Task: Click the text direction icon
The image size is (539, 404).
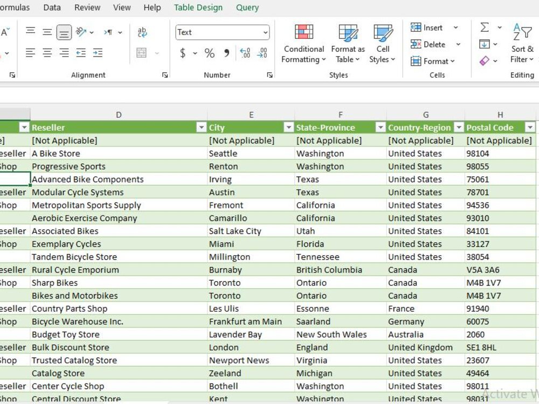Action: (x=108, y=32)
